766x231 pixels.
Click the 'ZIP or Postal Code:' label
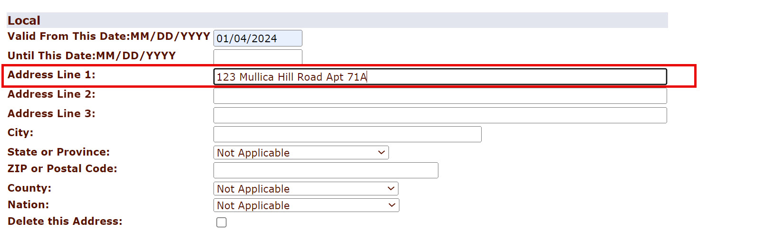point(62,169)
